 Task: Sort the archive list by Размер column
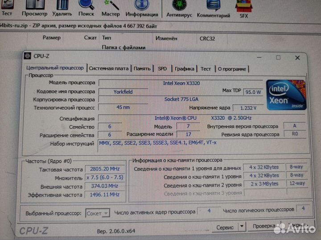(52, 37)
